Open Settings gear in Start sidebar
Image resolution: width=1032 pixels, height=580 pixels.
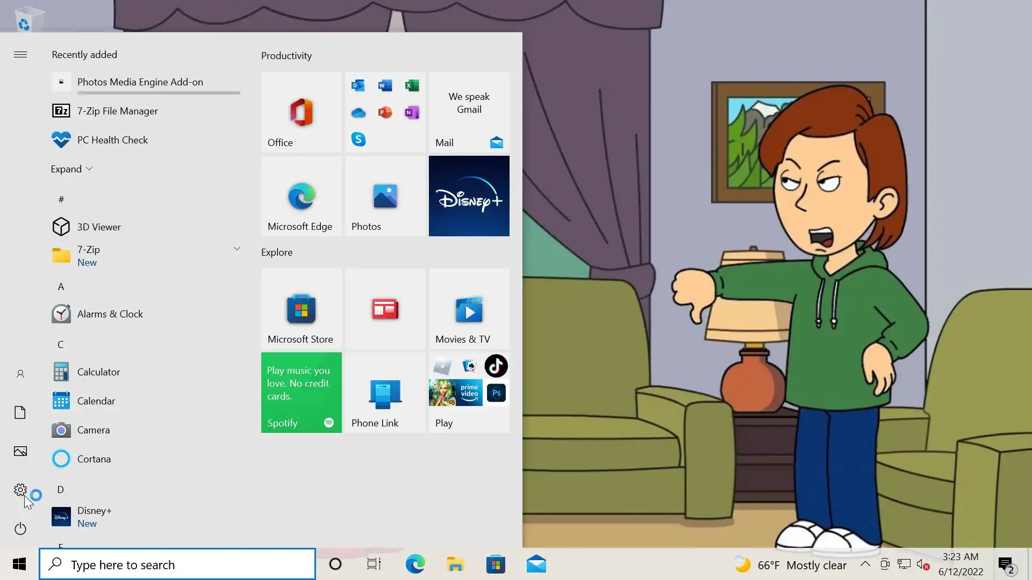point(20,490)
